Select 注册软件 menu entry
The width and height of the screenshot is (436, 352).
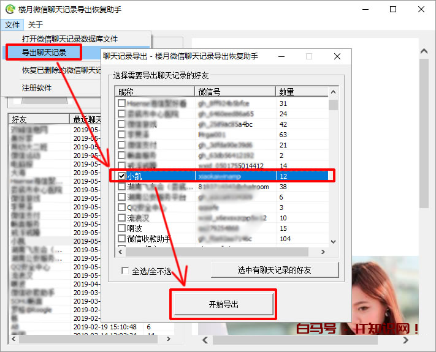[37, 88]
